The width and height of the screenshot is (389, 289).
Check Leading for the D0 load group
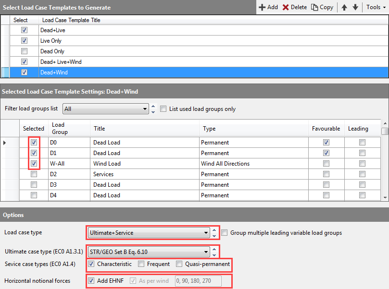pyautogui.click(x=362, y=143)
